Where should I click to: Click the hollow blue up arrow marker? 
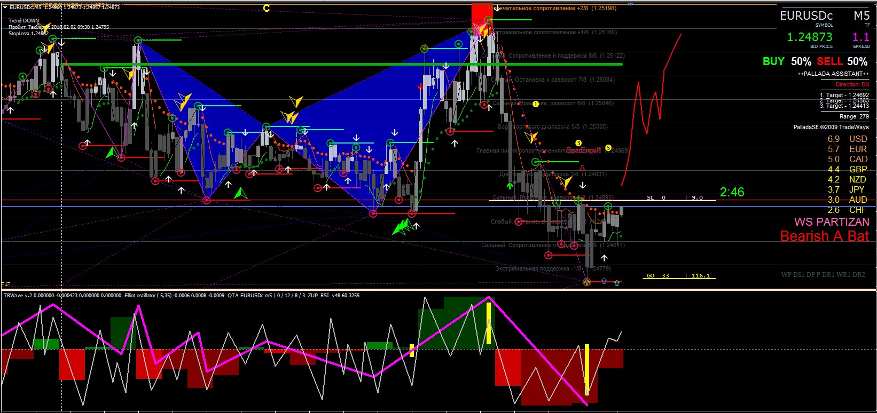[604, 281]
